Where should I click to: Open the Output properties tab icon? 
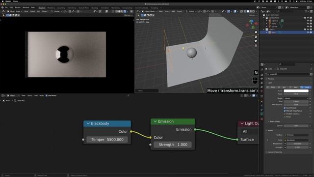262,79
